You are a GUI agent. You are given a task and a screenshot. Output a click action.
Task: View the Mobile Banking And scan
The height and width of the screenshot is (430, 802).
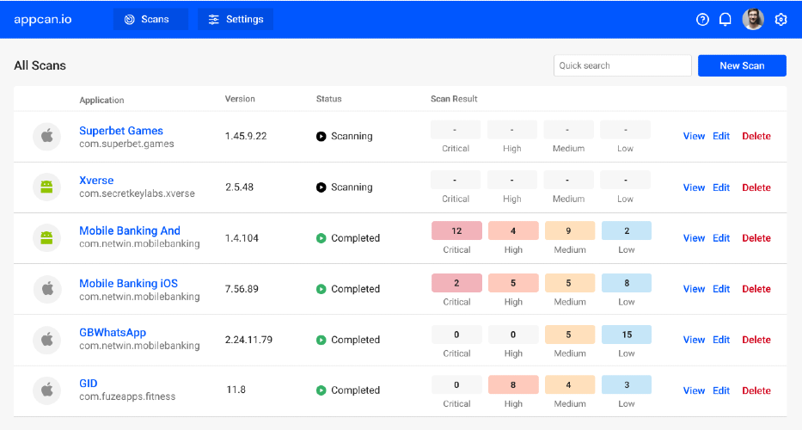(694, 238)
